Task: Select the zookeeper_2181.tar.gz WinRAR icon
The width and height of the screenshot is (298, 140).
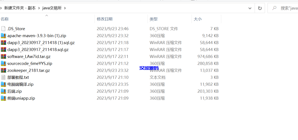Action: tap(3, 70)
